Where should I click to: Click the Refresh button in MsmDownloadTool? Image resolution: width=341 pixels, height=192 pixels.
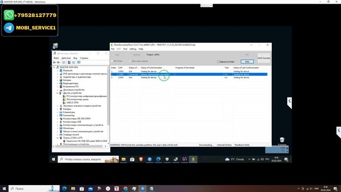136,54
